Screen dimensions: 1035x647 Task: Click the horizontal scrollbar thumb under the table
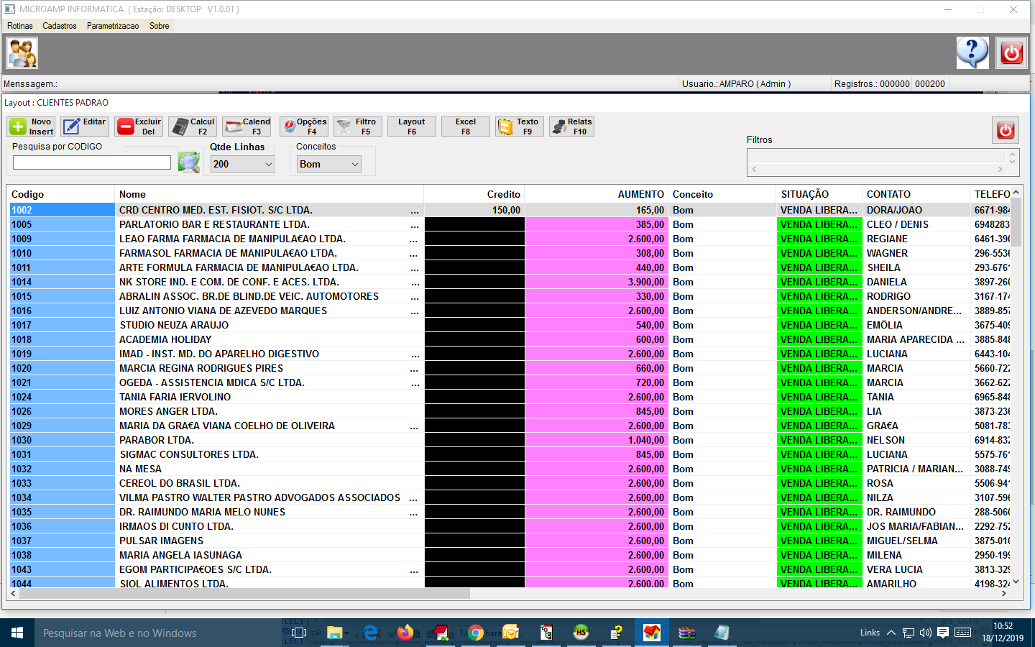tap(244, 594)
